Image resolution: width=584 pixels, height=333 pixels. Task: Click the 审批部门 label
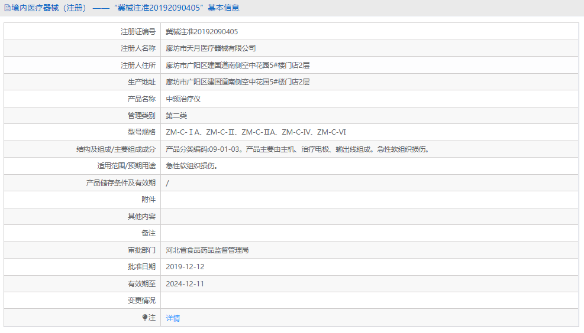click(141, 250)
